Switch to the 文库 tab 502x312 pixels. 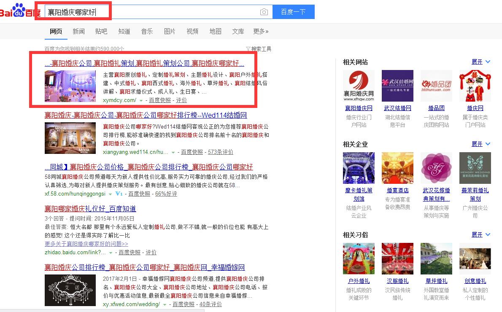click(238, 31)
